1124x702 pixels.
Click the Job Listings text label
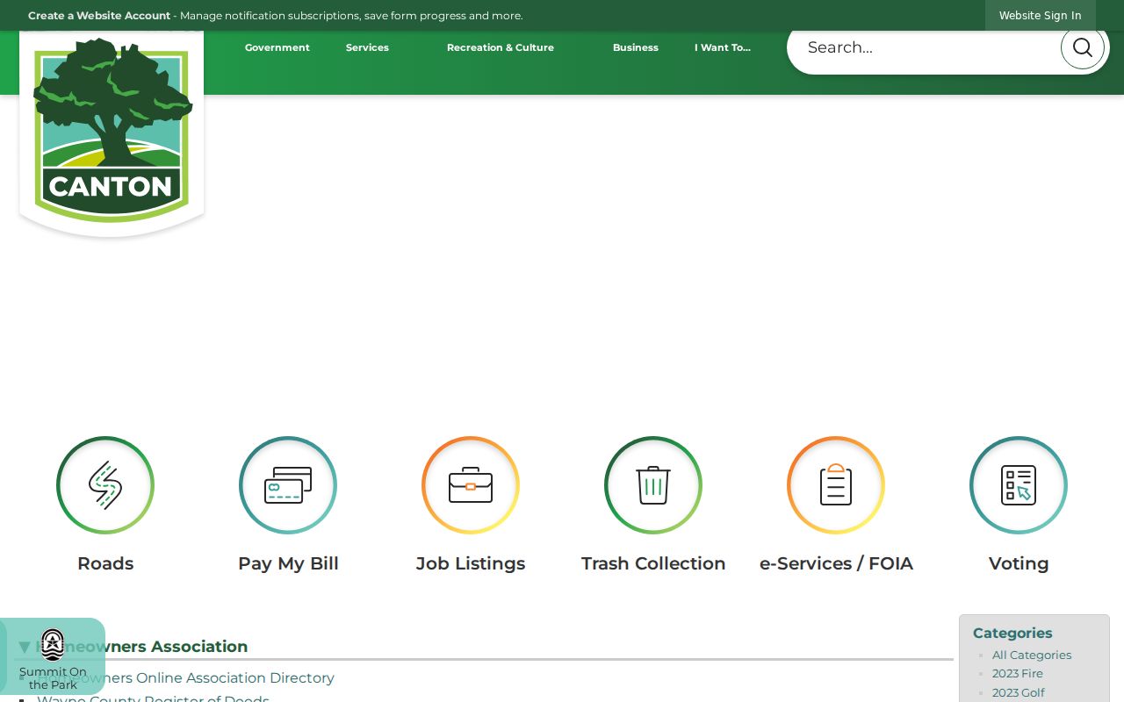tap(471, 563)
